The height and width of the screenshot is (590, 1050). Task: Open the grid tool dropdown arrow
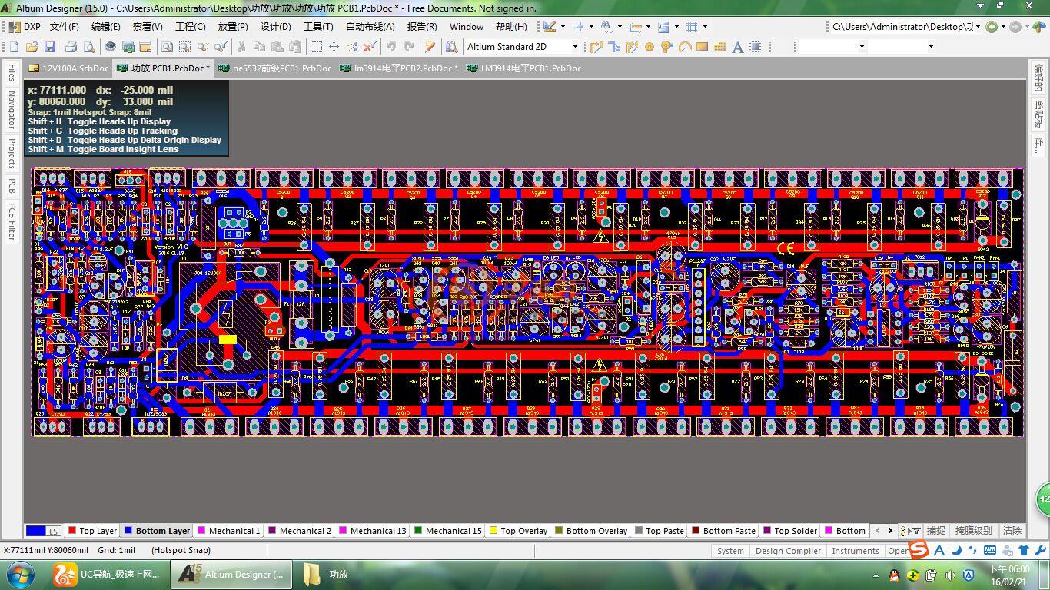click(x=705, y=27)
